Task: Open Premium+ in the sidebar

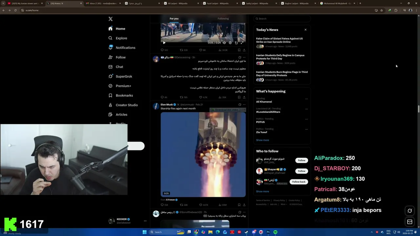Action: [x=120, y=86]
